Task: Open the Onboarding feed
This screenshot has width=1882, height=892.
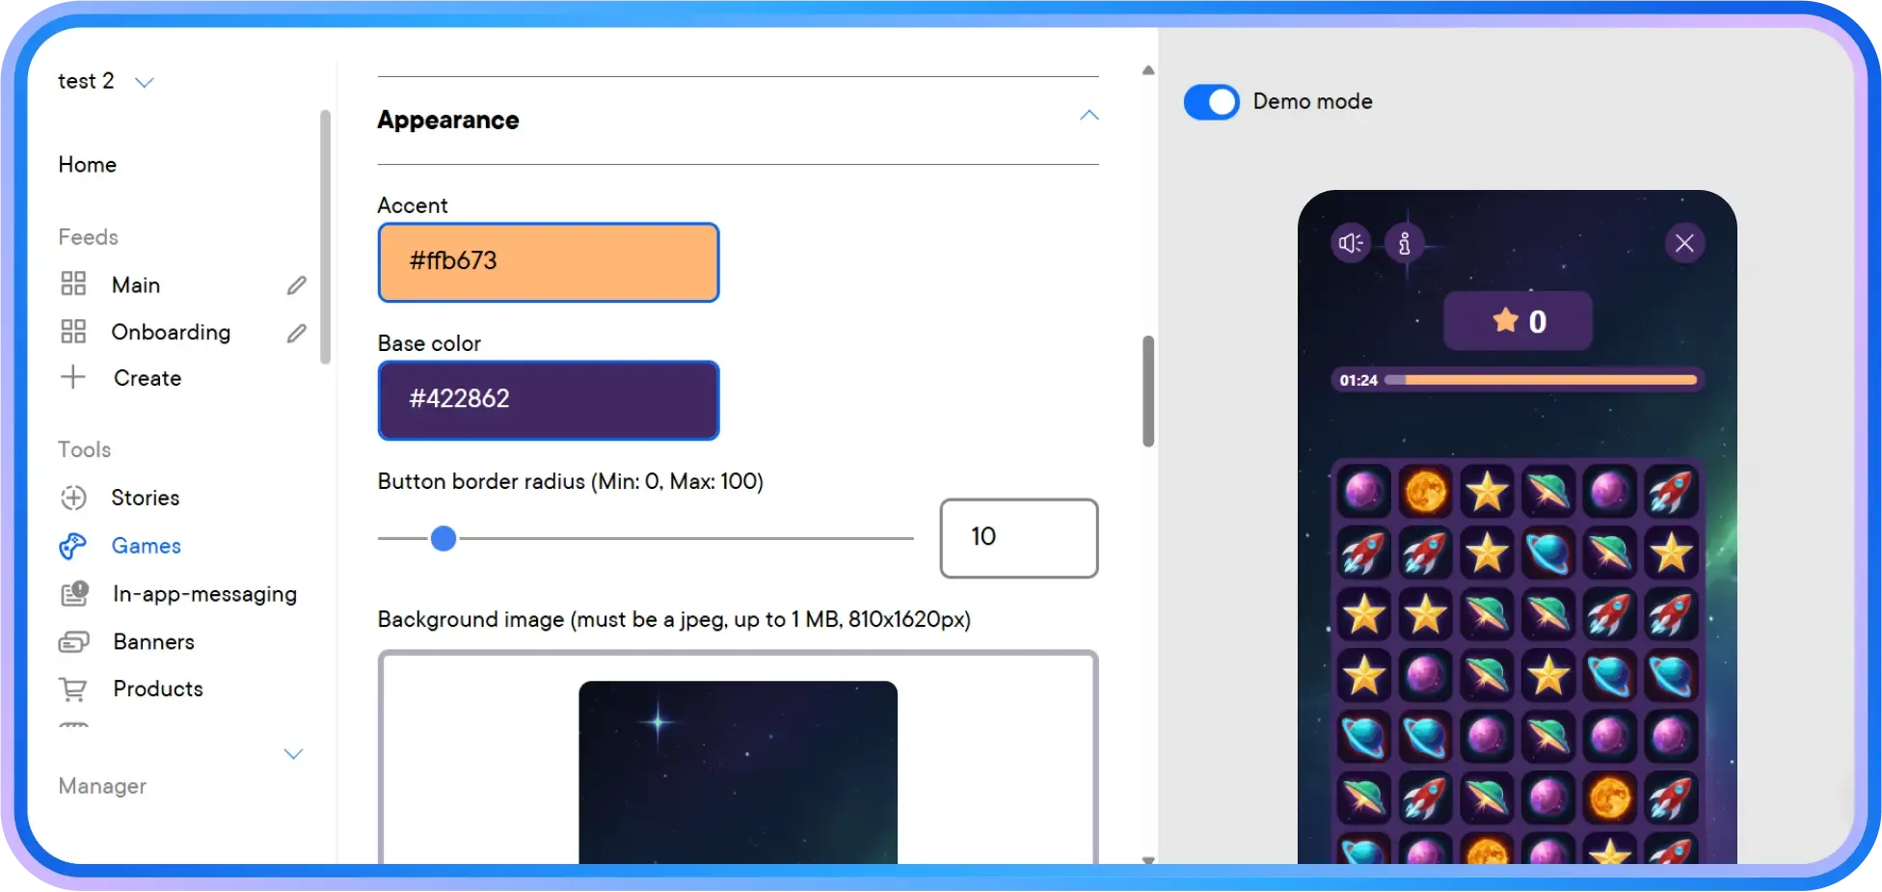Action: pyautogui.click(x=171, y=332)
